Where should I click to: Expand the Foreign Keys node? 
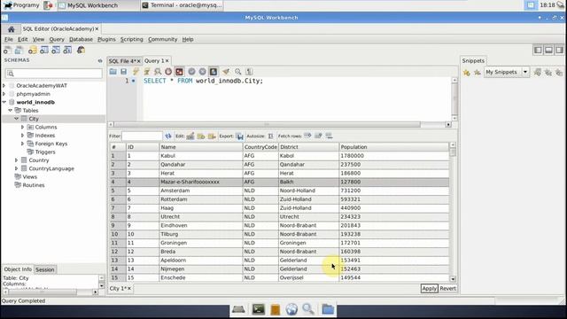point(22,144)
